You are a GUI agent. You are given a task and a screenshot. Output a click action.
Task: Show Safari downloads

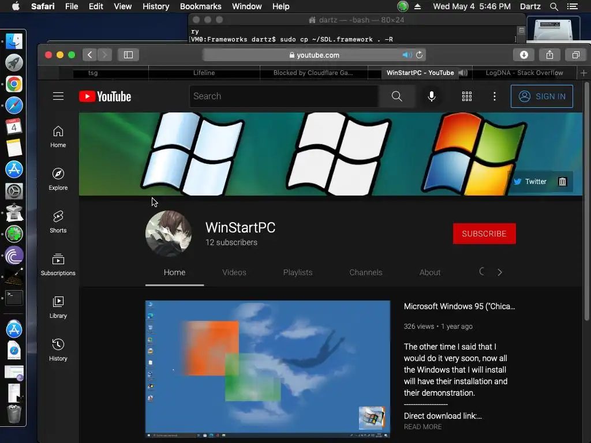point(524,55)
